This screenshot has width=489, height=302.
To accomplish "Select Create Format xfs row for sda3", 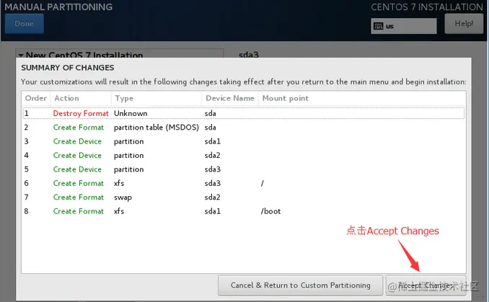I will (x=244, y=183).
